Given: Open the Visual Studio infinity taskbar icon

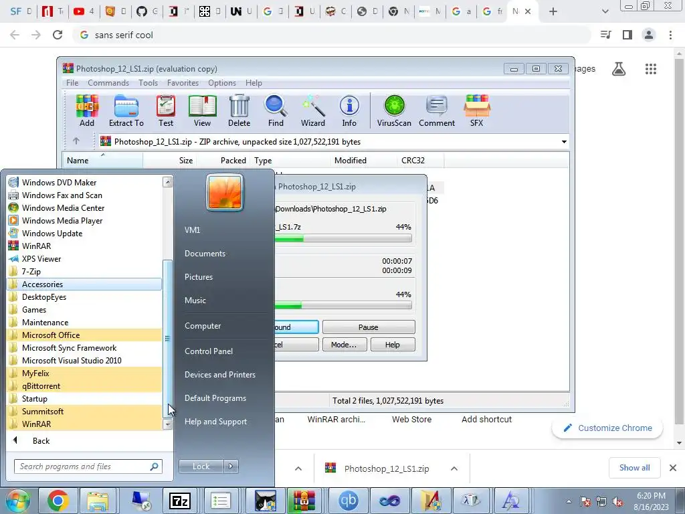Looking at the screenshot, I should coord(390,501).
